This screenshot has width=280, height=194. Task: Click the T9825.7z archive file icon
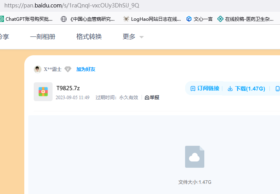point(43,92)
